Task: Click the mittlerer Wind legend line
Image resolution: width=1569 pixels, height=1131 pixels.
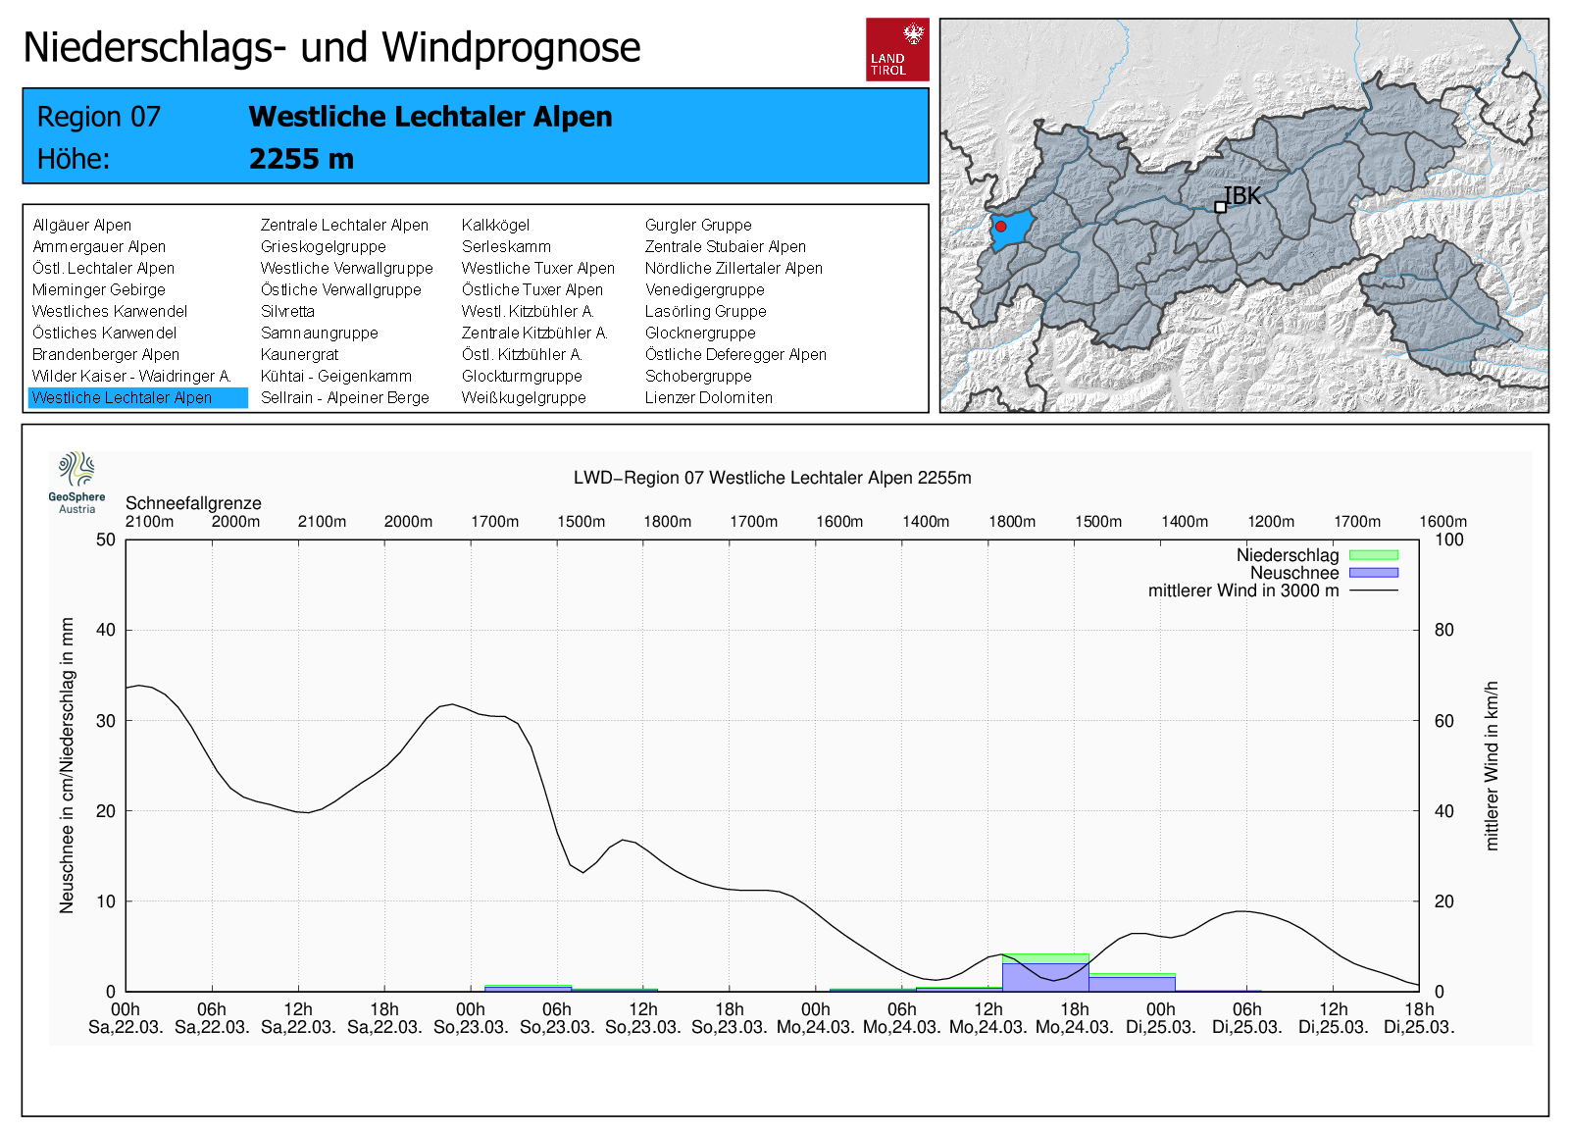Action: 1373,591
